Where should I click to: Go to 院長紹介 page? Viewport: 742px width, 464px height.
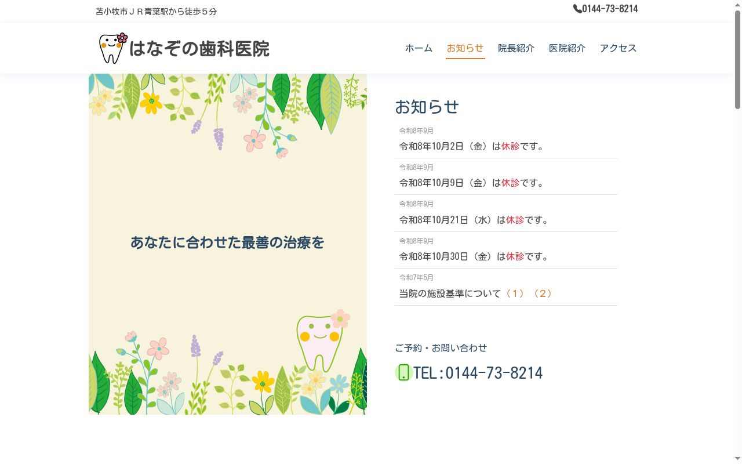point(516,48)
